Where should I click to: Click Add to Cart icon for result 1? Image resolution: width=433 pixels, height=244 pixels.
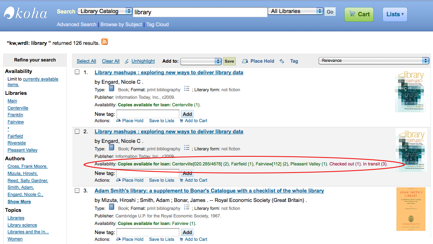[x=181, y=121]
